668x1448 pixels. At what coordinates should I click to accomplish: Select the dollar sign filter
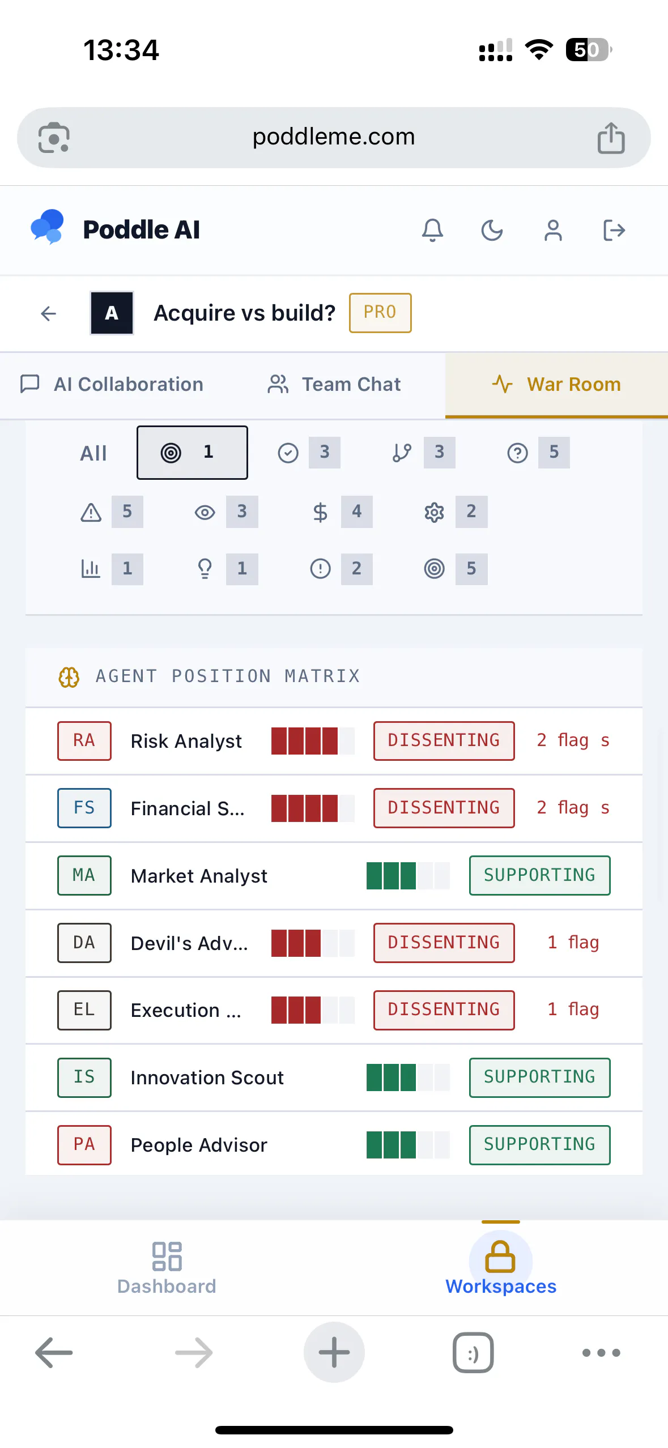click(341, 512)
